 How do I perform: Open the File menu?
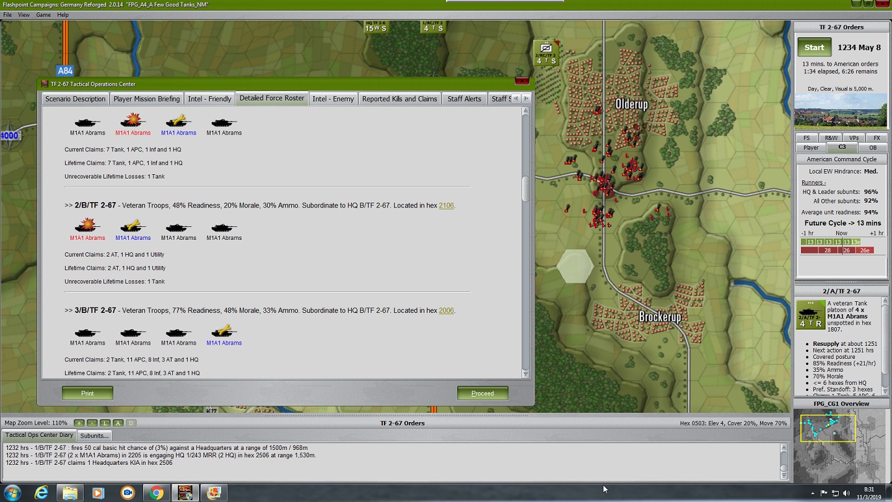7,14
